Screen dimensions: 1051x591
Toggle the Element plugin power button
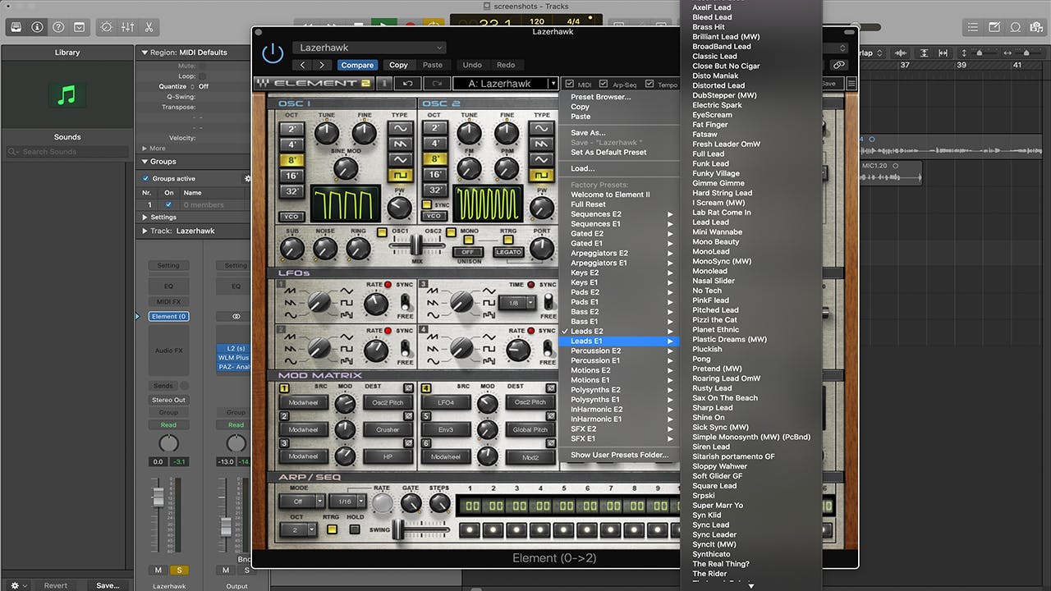click(x=272, y=54)
